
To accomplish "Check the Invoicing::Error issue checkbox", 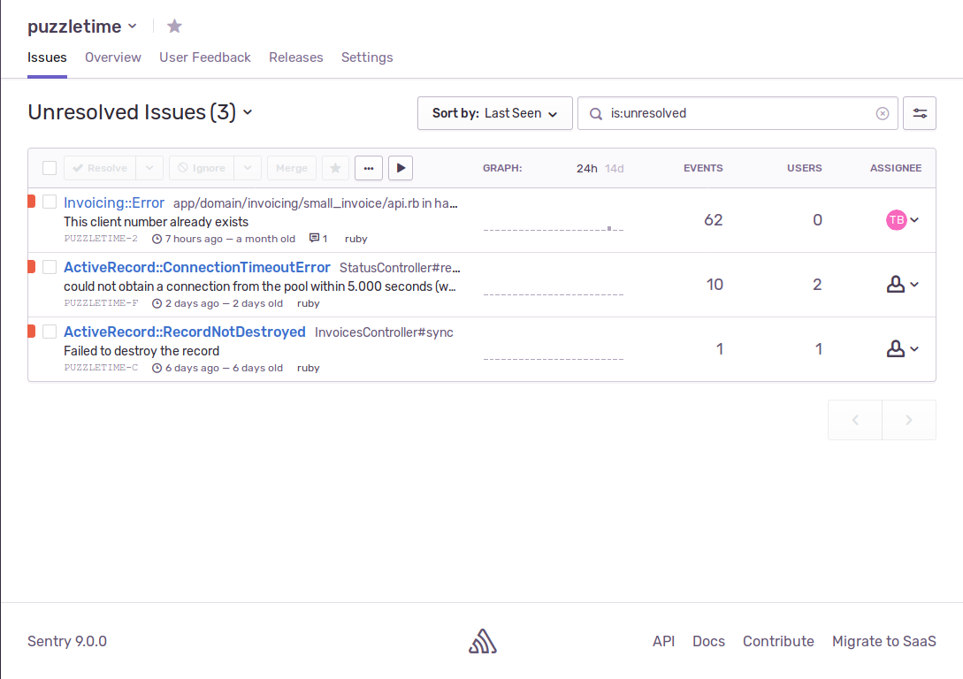I will click(50, 202).
